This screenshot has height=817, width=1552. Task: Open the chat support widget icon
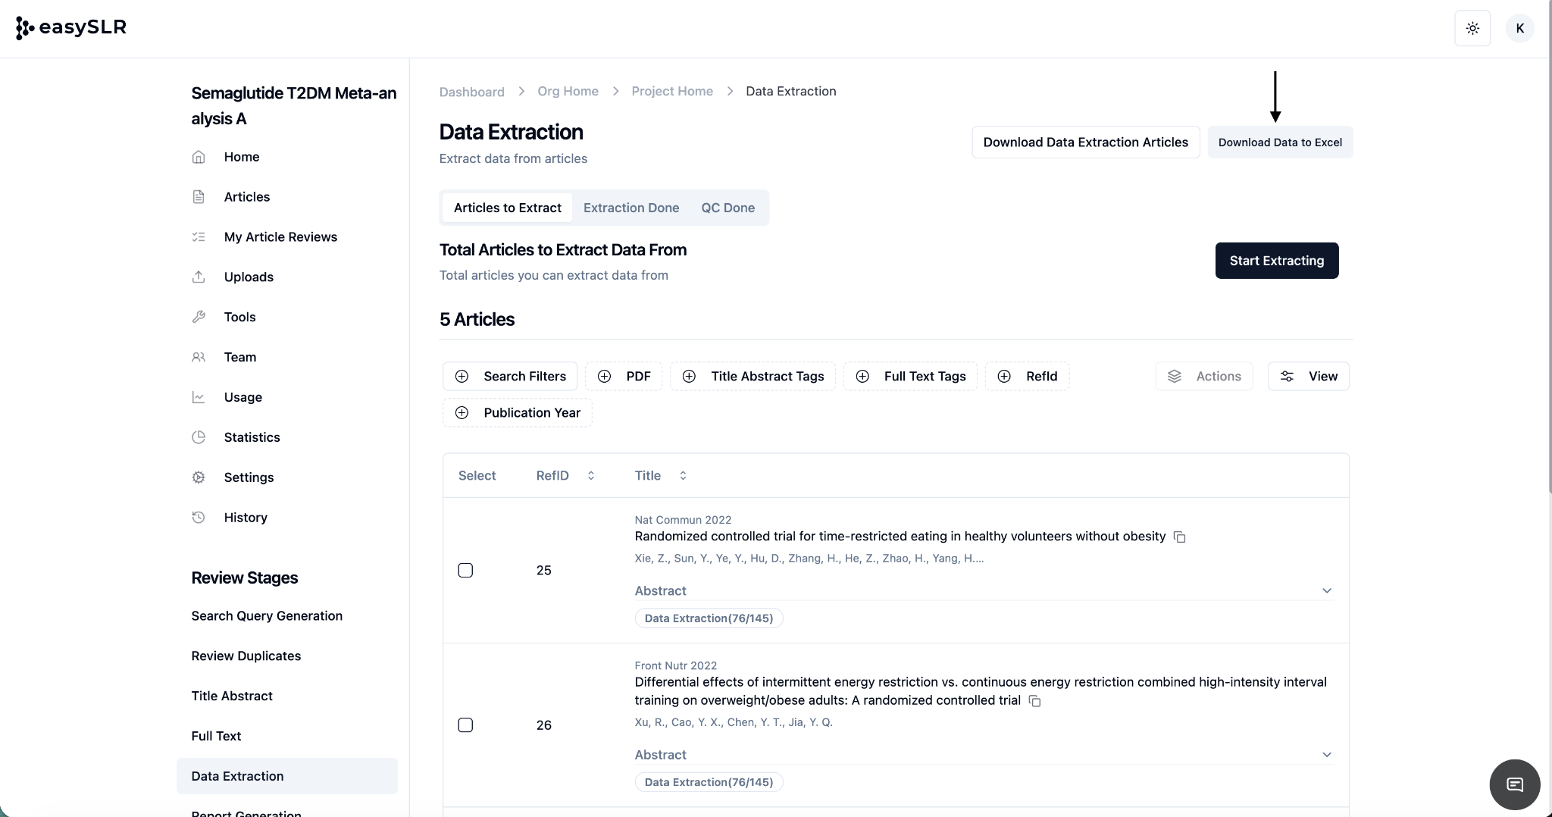coord(1514,784)
